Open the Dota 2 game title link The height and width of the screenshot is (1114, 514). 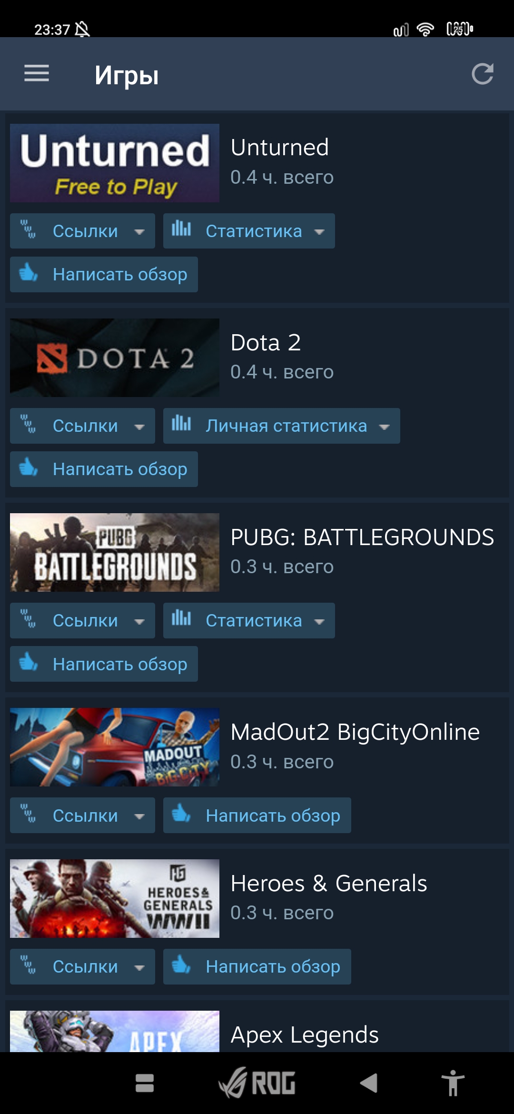coord(266,342)
